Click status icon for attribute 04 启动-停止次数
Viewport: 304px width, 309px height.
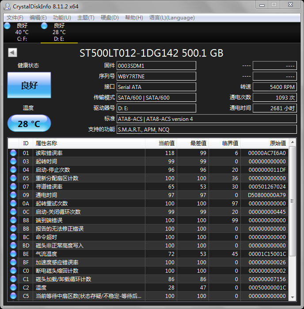coord(13,170)
